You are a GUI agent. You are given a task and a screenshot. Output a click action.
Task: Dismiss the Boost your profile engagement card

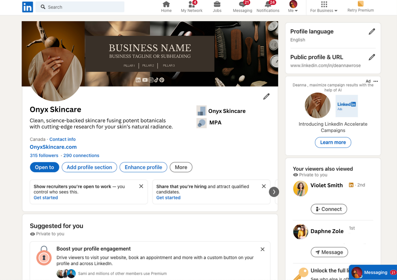click(x=262, y=249)
